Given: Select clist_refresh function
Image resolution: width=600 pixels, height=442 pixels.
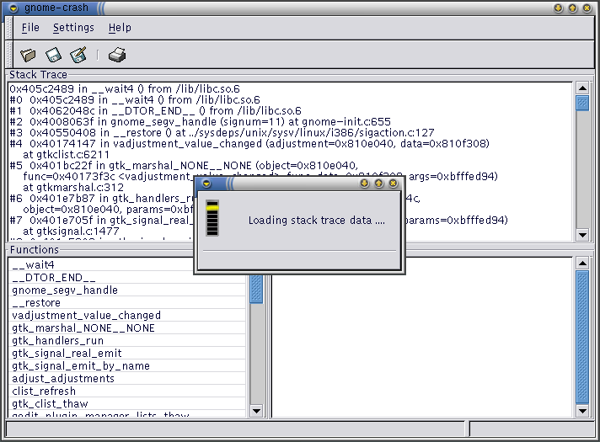Looking at the screenshot, I should (x=127, y=391).
